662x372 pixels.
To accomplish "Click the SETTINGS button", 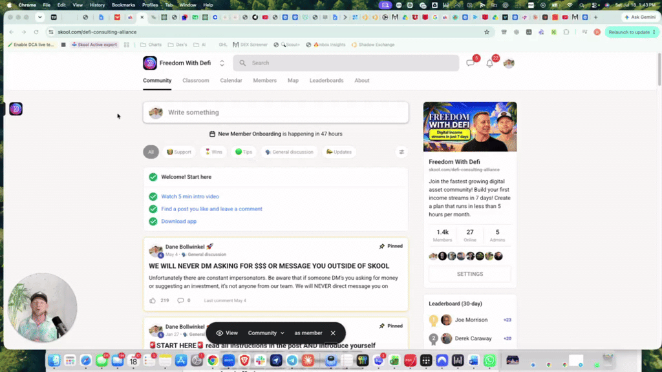I will pos(470,274).
